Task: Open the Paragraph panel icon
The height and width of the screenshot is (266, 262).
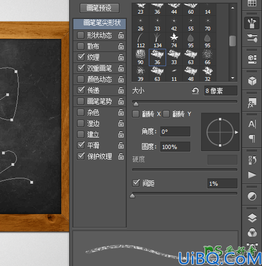Action: 252,139
